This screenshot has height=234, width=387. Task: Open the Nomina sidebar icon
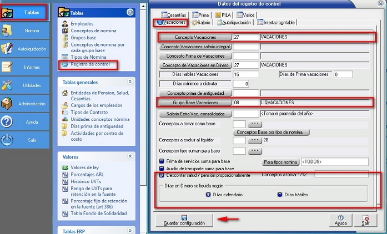[x=8, y=31]
